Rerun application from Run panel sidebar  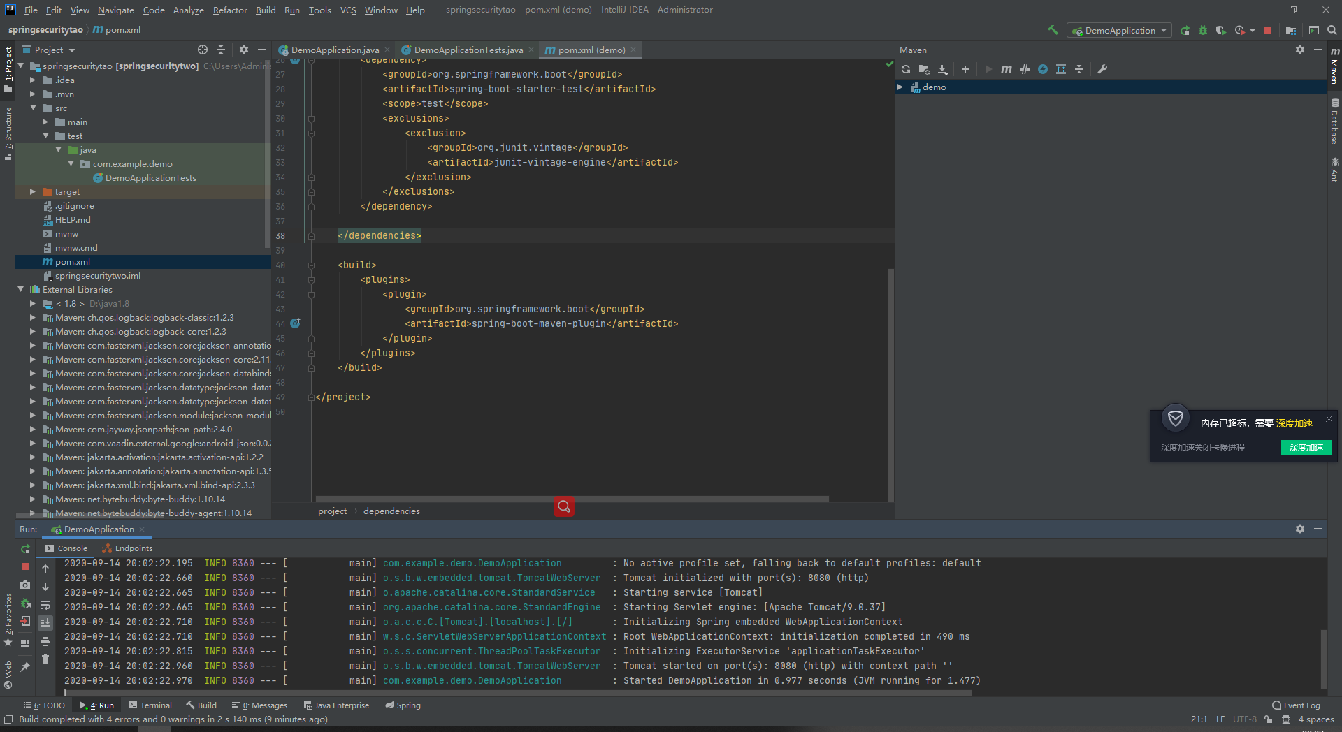coord(25,549)
